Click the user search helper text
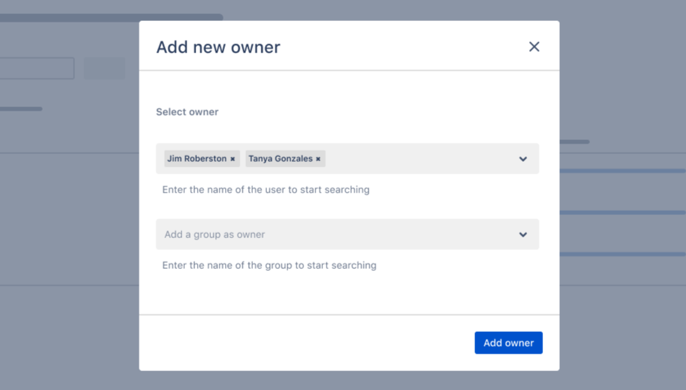 pos(266,190)
